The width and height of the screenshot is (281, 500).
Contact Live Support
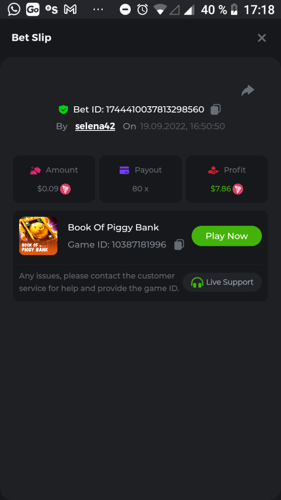tap(222, 282)
